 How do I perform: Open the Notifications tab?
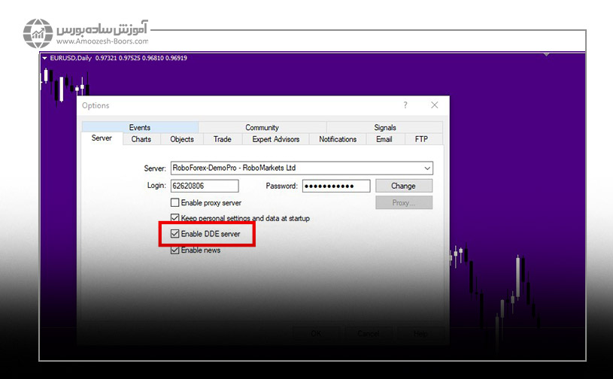point(338,139)
